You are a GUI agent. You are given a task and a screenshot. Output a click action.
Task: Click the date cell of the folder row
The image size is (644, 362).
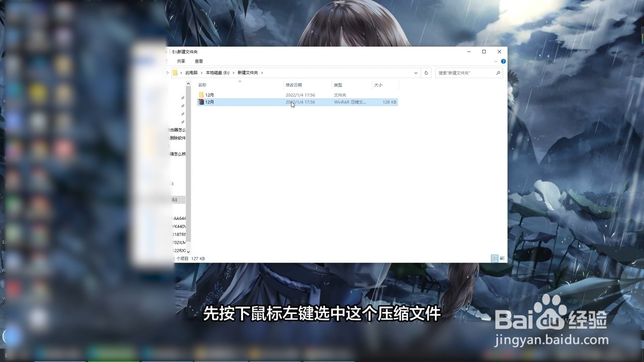[x=300, y=95]
